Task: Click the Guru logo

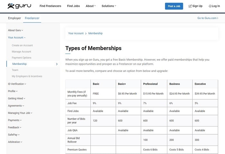Action: pyautogui.click(x=19, y=6)
